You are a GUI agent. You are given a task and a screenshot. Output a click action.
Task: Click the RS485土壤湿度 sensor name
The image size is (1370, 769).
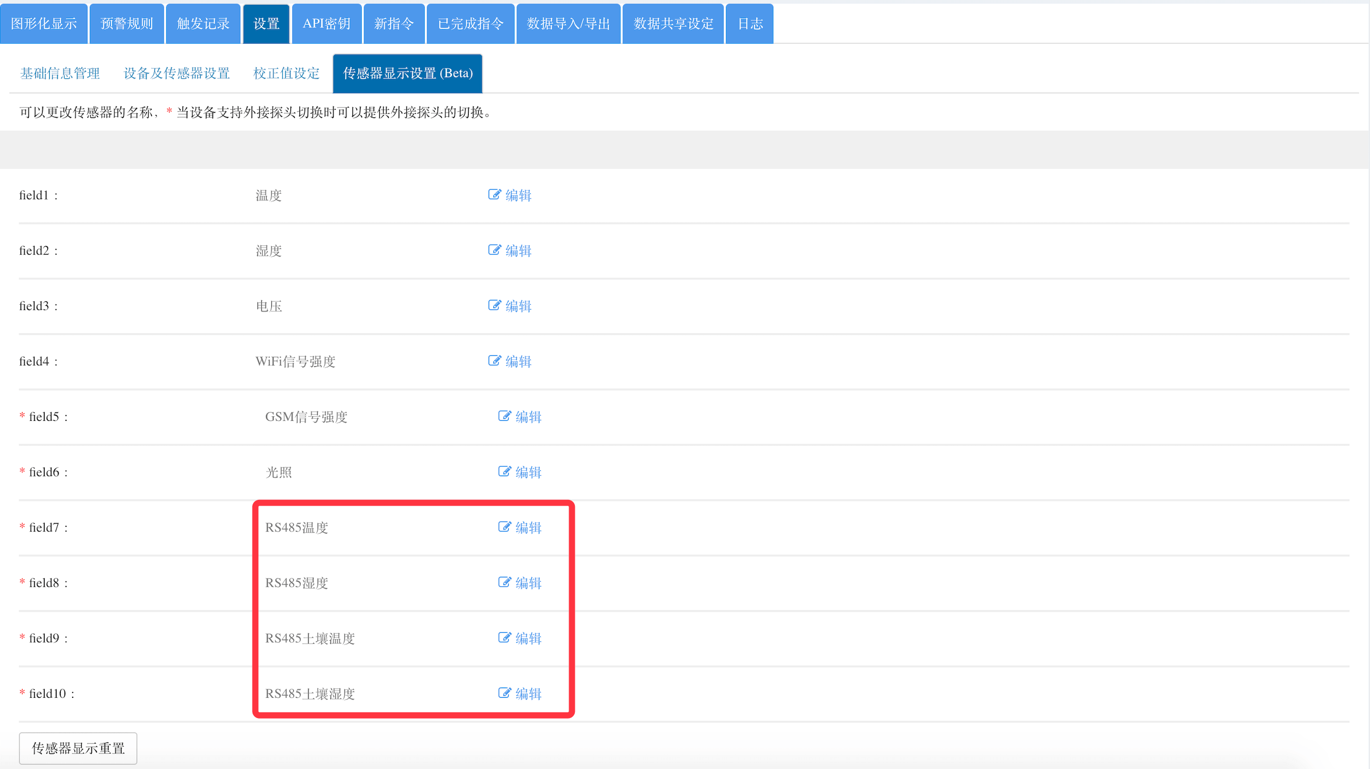coord(310,693)
